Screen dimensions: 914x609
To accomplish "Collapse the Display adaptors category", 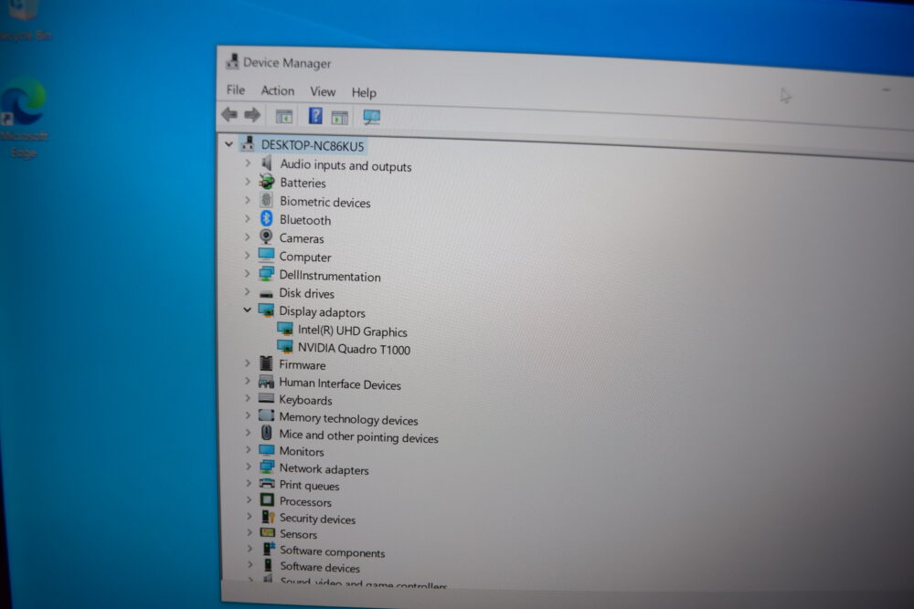I will coord(247,310).
